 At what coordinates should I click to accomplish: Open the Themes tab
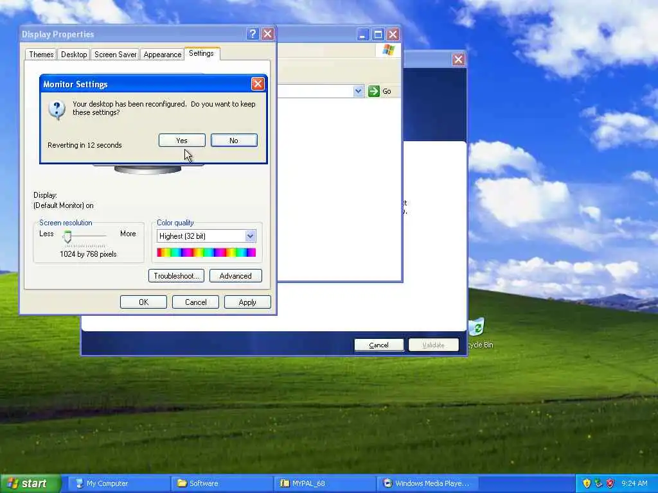click(41, 55)
